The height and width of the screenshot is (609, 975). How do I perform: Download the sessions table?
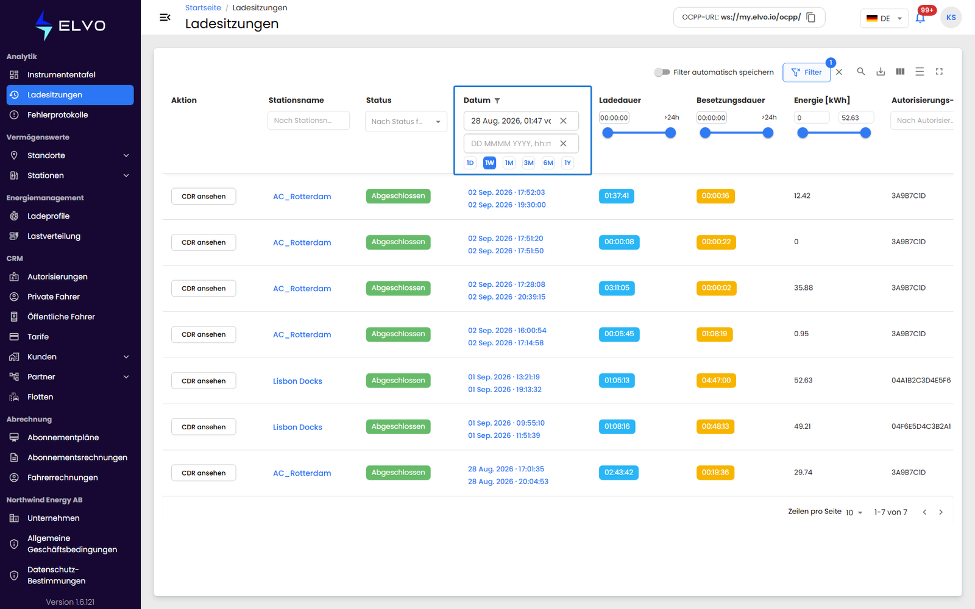881,71
